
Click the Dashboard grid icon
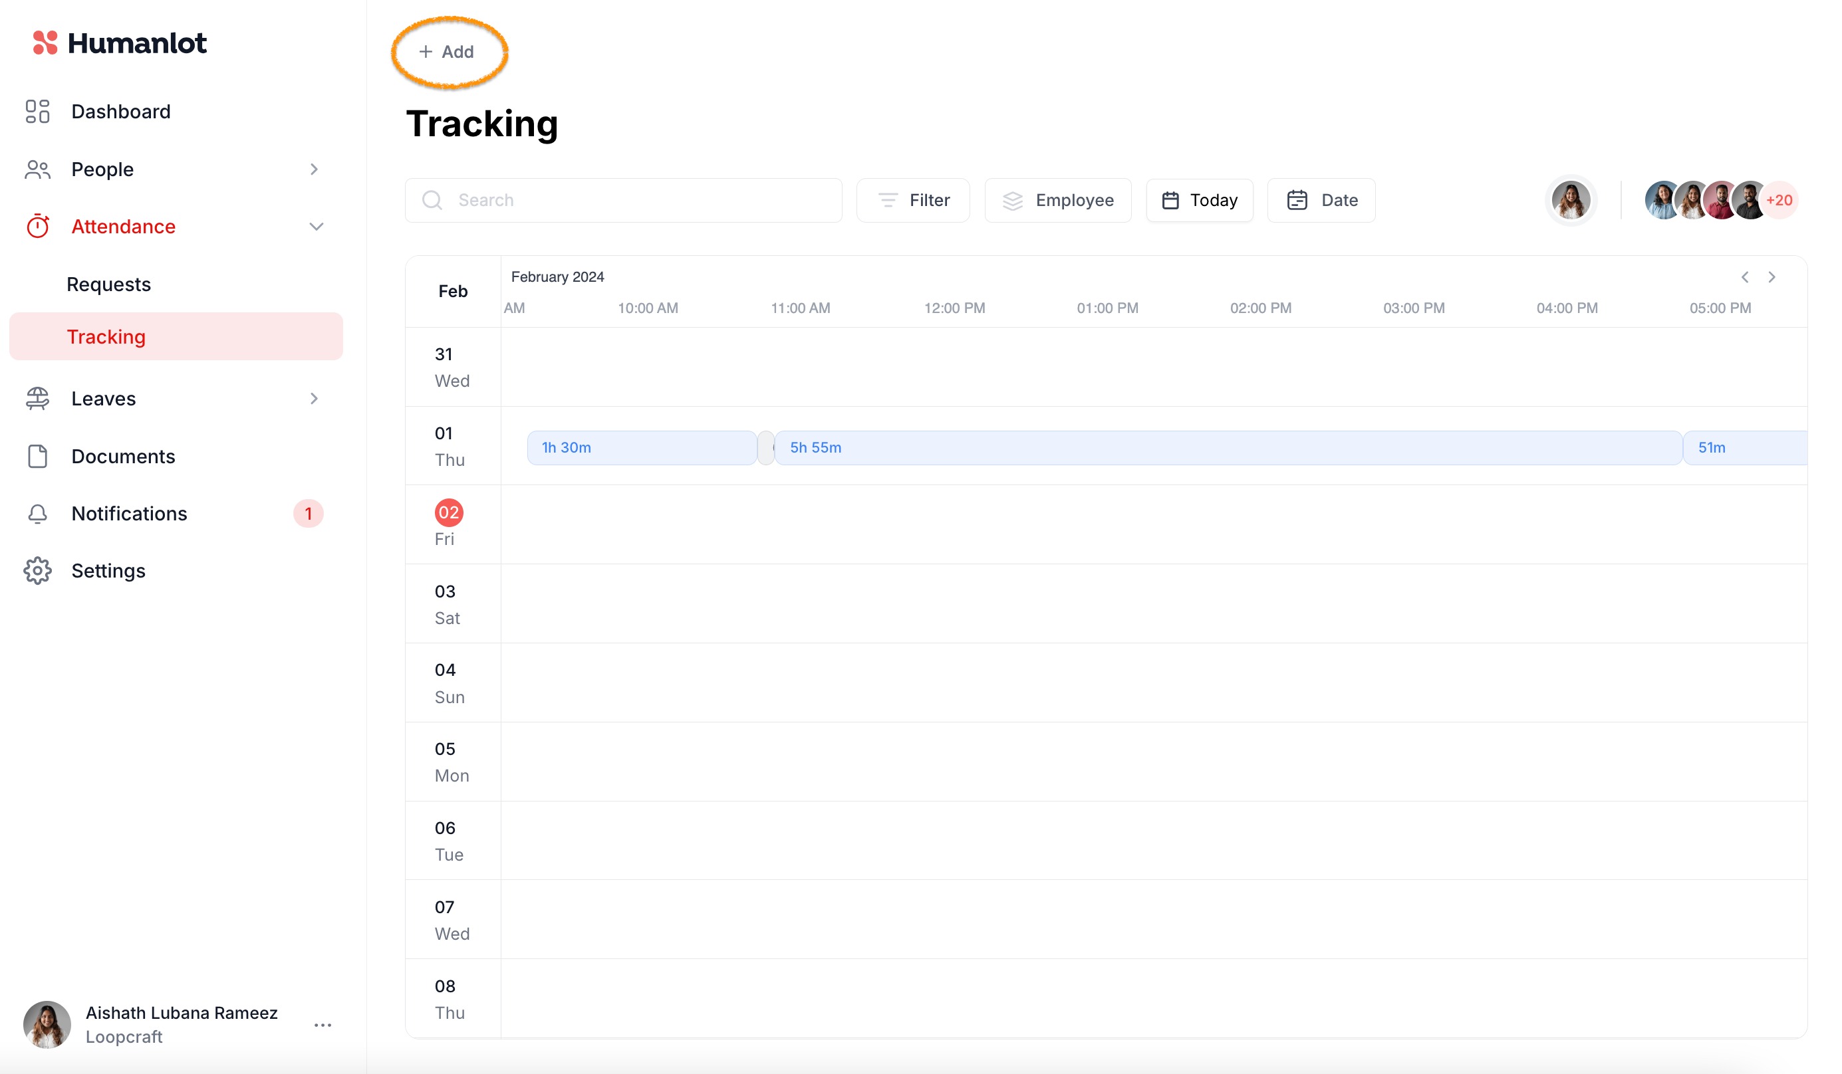(x=37, y=111)
